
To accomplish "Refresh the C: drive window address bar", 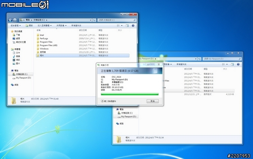I will (x=94, y=20).
